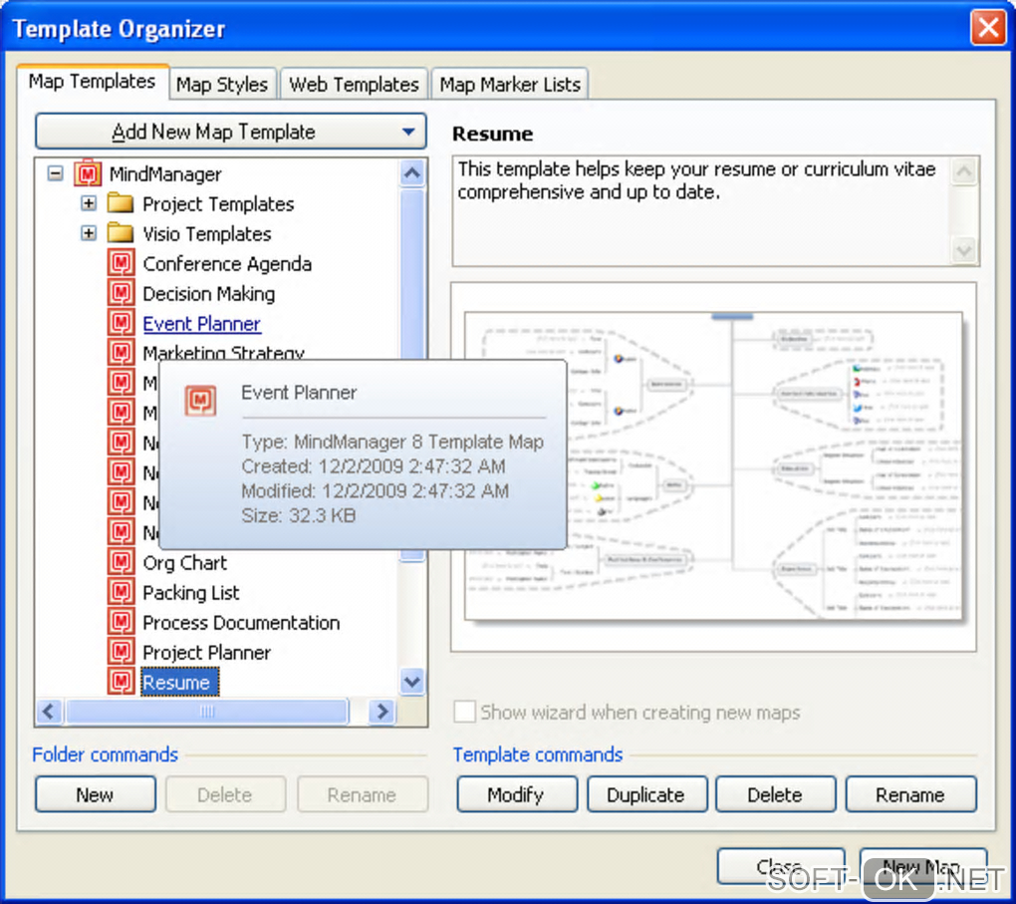Open the Add New Map Template dropdown
The width and height of the screenshot is (1016, 904).
[231, 132]
